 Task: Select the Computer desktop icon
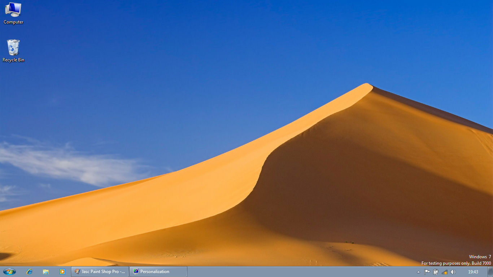coord(13,10)
